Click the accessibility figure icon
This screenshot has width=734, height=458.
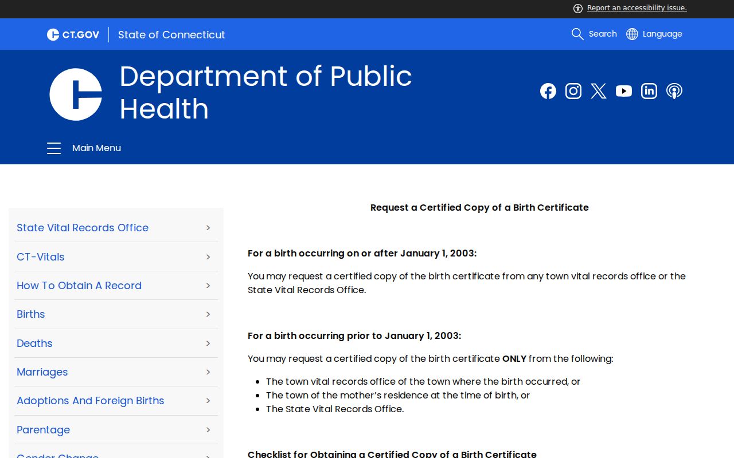click(578, 8)
